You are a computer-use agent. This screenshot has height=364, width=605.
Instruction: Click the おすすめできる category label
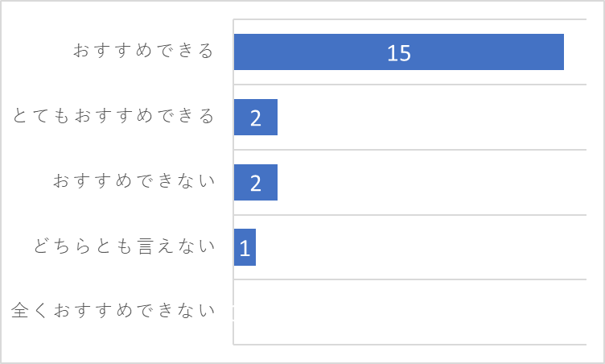point(143,51)
